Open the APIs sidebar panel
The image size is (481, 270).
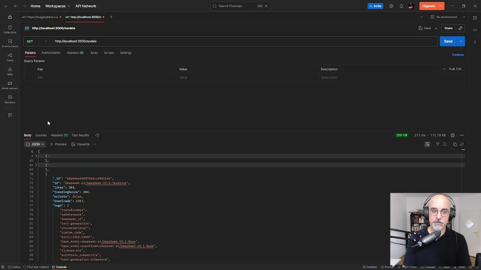point(10,71)
